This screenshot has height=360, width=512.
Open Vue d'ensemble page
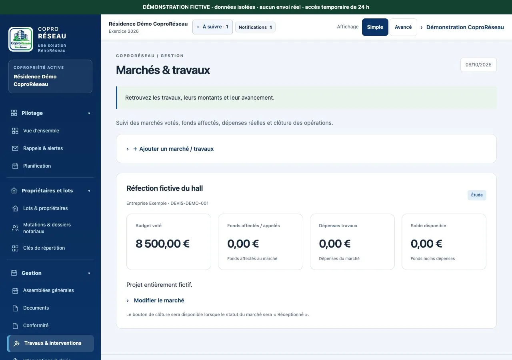[x=50, y=131]
